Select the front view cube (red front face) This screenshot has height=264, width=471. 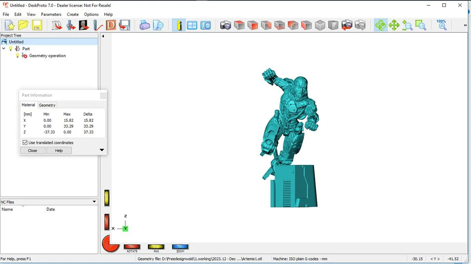[253, 26]
